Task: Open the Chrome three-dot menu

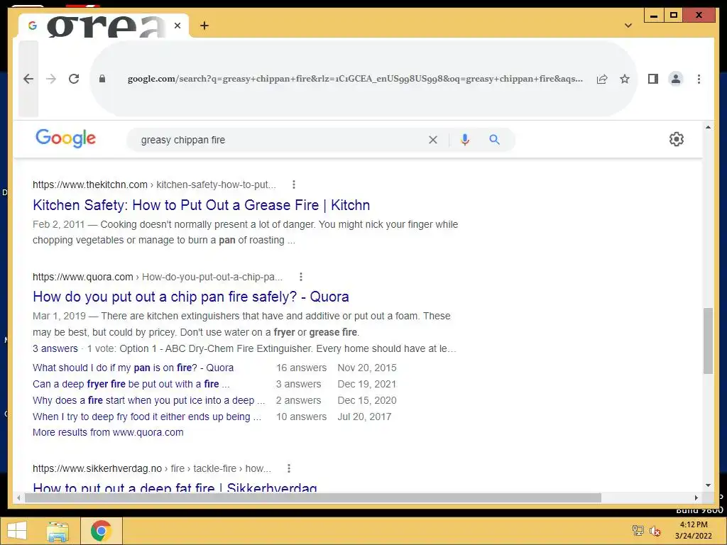Action: pyautogui.click(x=699, y=79)
